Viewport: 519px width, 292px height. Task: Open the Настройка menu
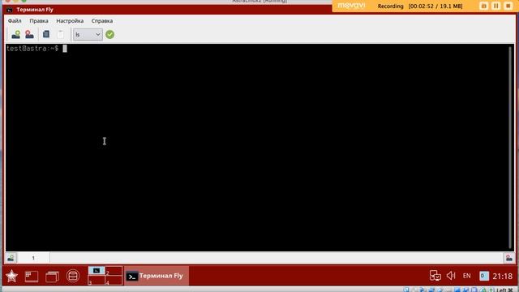tap(70, 21)
